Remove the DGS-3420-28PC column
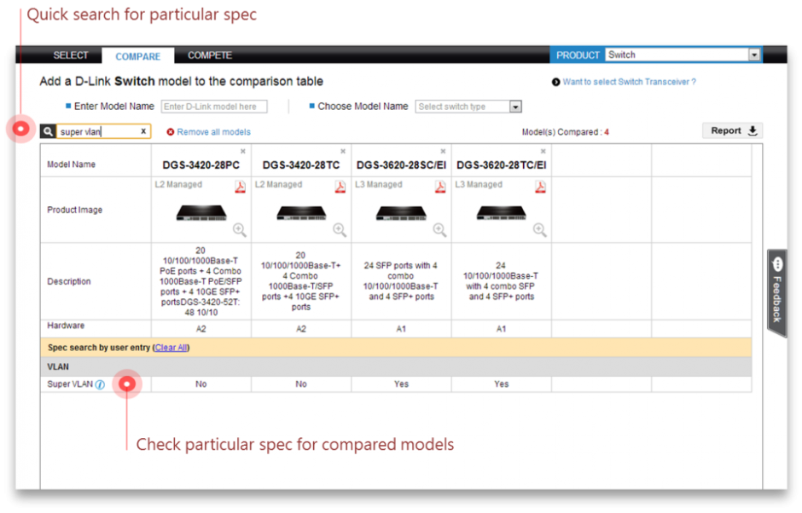Viewport: 802px width, 513px height. click(243, 151)
